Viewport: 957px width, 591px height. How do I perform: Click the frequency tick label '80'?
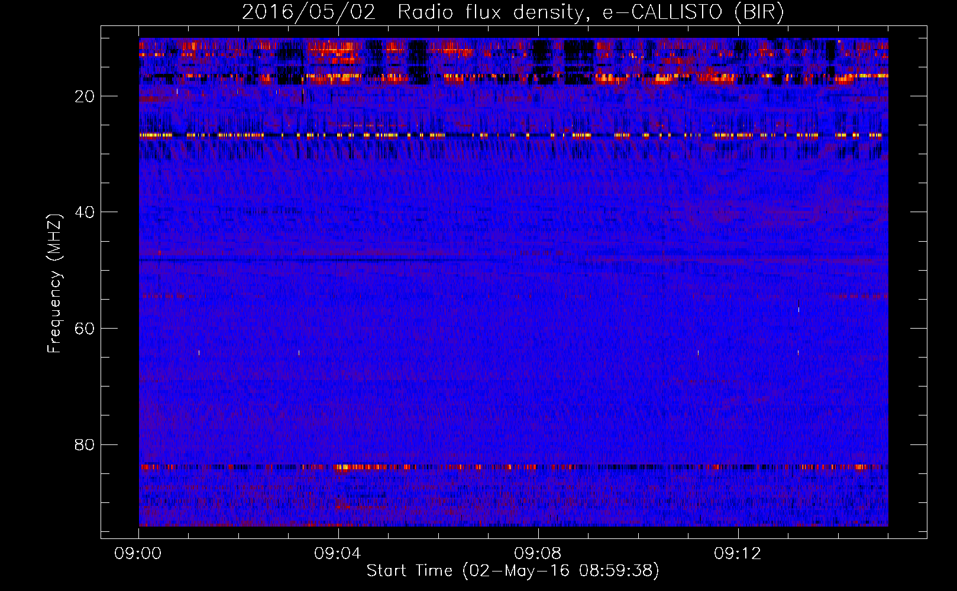tap(85, 444)
